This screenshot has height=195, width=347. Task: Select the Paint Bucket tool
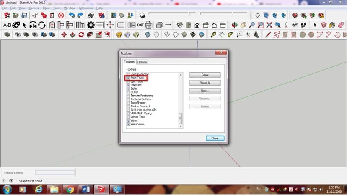click(x=332, y=25)
